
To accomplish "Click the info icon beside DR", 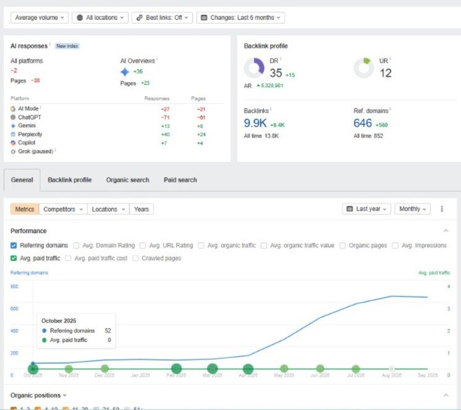I will tap(281, 59).
